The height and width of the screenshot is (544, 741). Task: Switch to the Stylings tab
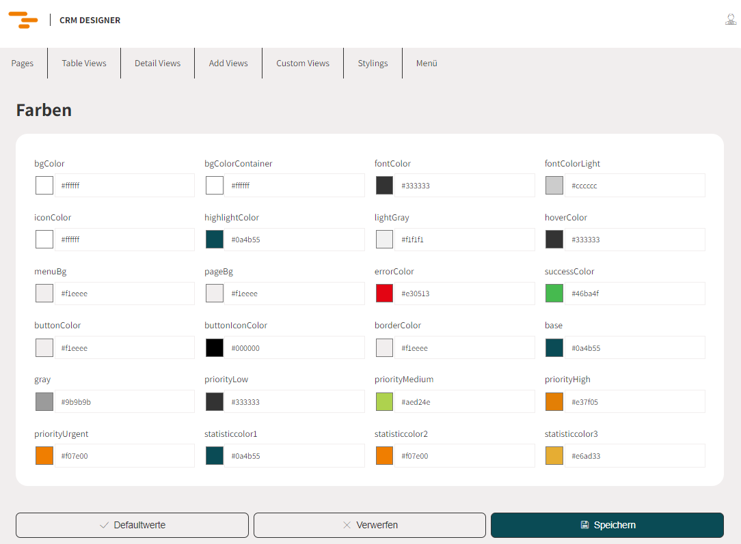(x=373, y=63)
